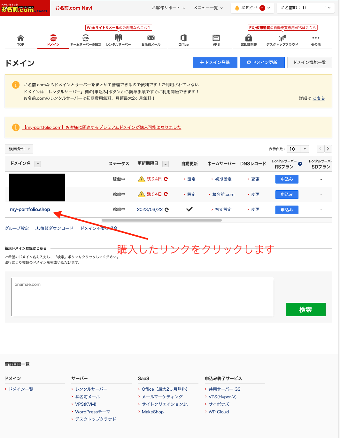Open the ドメイン名 sort dropdown
Viewport: 340px width, 438px height.
38,164
